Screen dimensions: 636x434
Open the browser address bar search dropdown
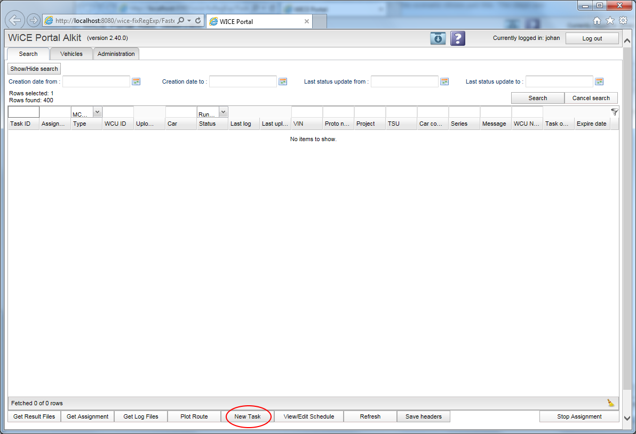coord(189,21)
